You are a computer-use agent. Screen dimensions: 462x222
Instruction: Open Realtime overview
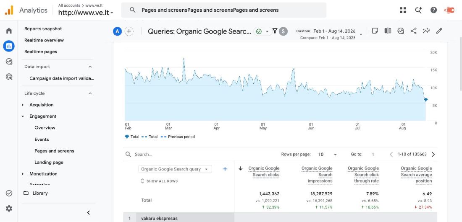pos(44,40)
